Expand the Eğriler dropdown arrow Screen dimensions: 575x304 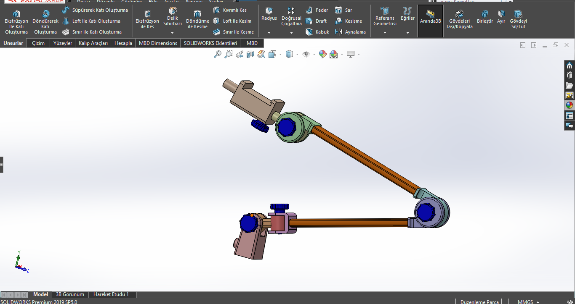pyautogui.click(x=407, y=33)
